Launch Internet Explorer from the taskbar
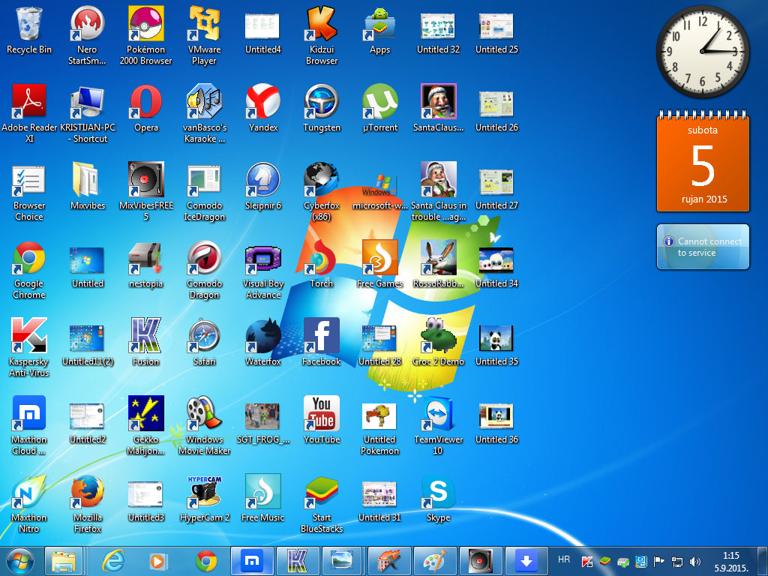 113,561
